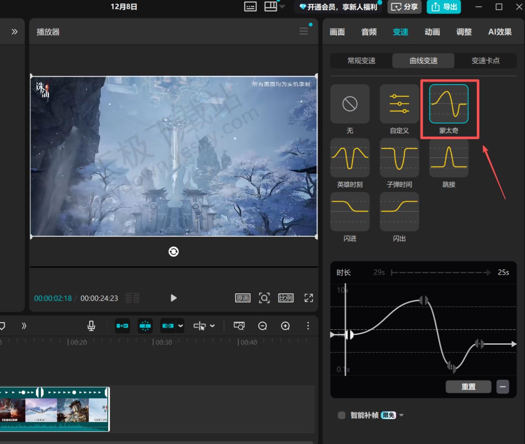Apply the 闪进 speed curve preset
525x444 pixels.
pos(350,212)
